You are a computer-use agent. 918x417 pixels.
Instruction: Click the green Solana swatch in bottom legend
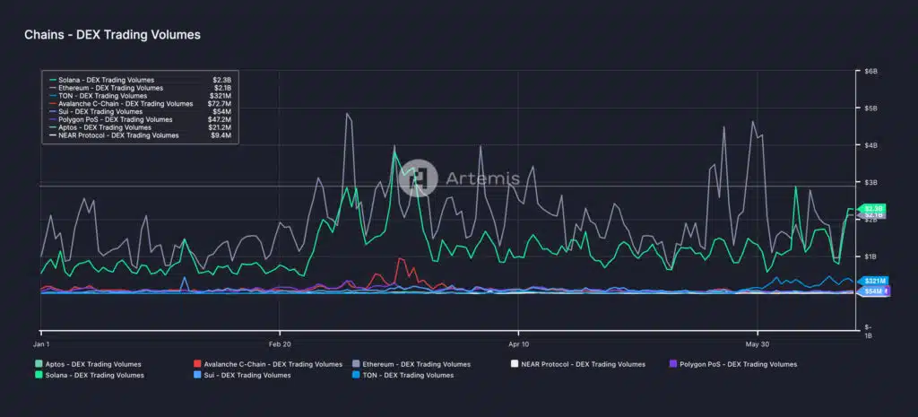(x=39, y=375)
